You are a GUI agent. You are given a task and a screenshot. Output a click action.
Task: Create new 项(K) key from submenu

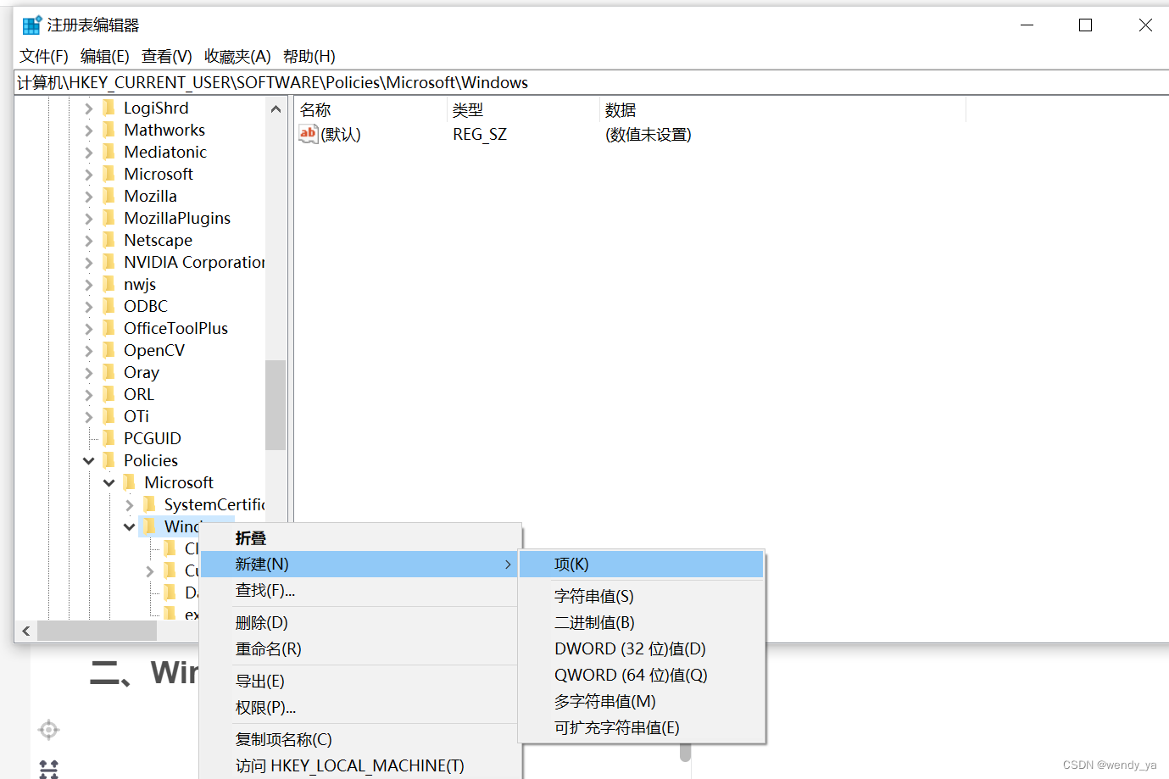(x=642, y=564)
